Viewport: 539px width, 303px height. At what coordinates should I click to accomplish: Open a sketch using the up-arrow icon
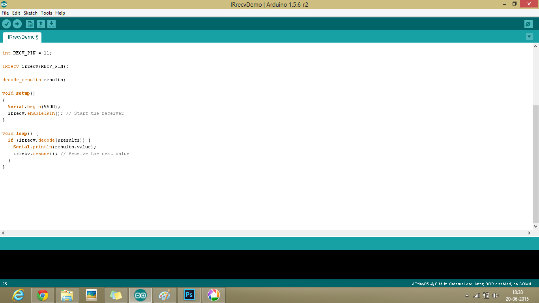(41, 24)
